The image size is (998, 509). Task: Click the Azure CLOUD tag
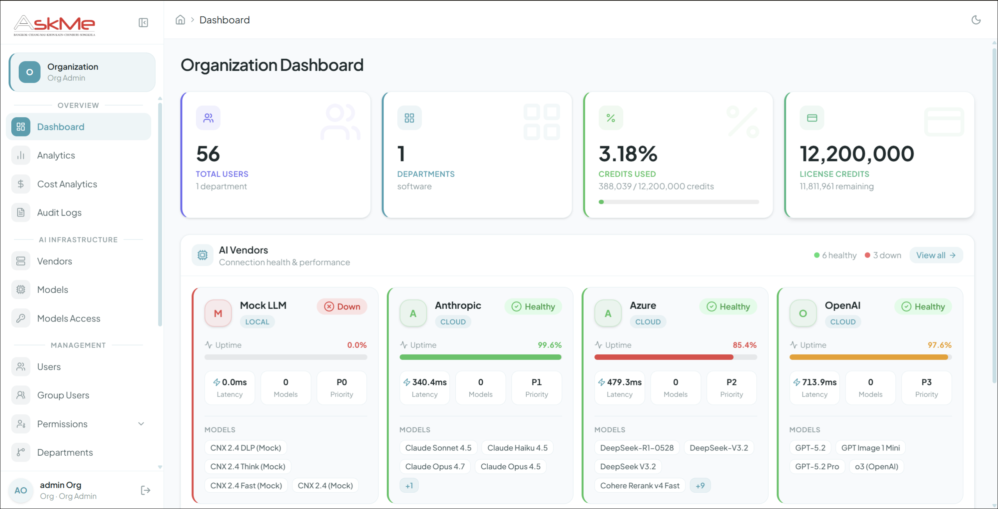[x=648, y=322]
